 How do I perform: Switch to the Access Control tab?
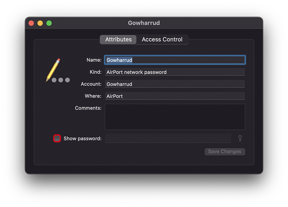[x=162, y=40]
